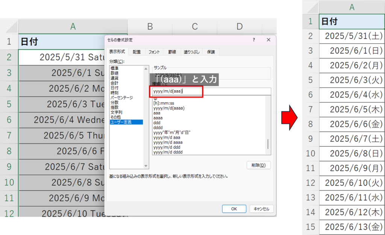This screenshot has width=385, height=235.
Task: Click the format list scrollbar thumb
Action: 268,144
